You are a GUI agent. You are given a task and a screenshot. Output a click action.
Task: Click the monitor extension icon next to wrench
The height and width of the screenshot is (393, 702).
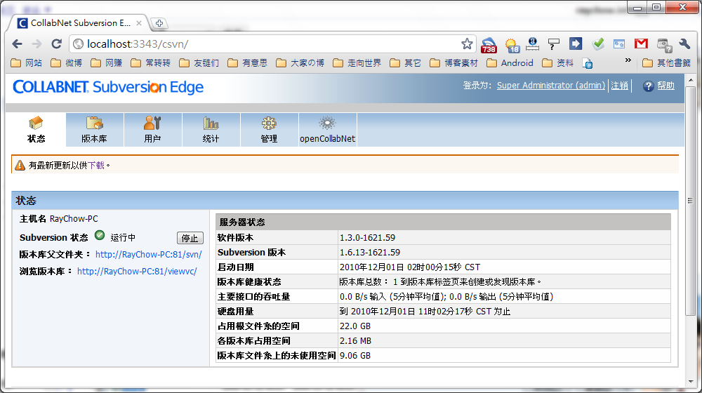tap(664, 45)
